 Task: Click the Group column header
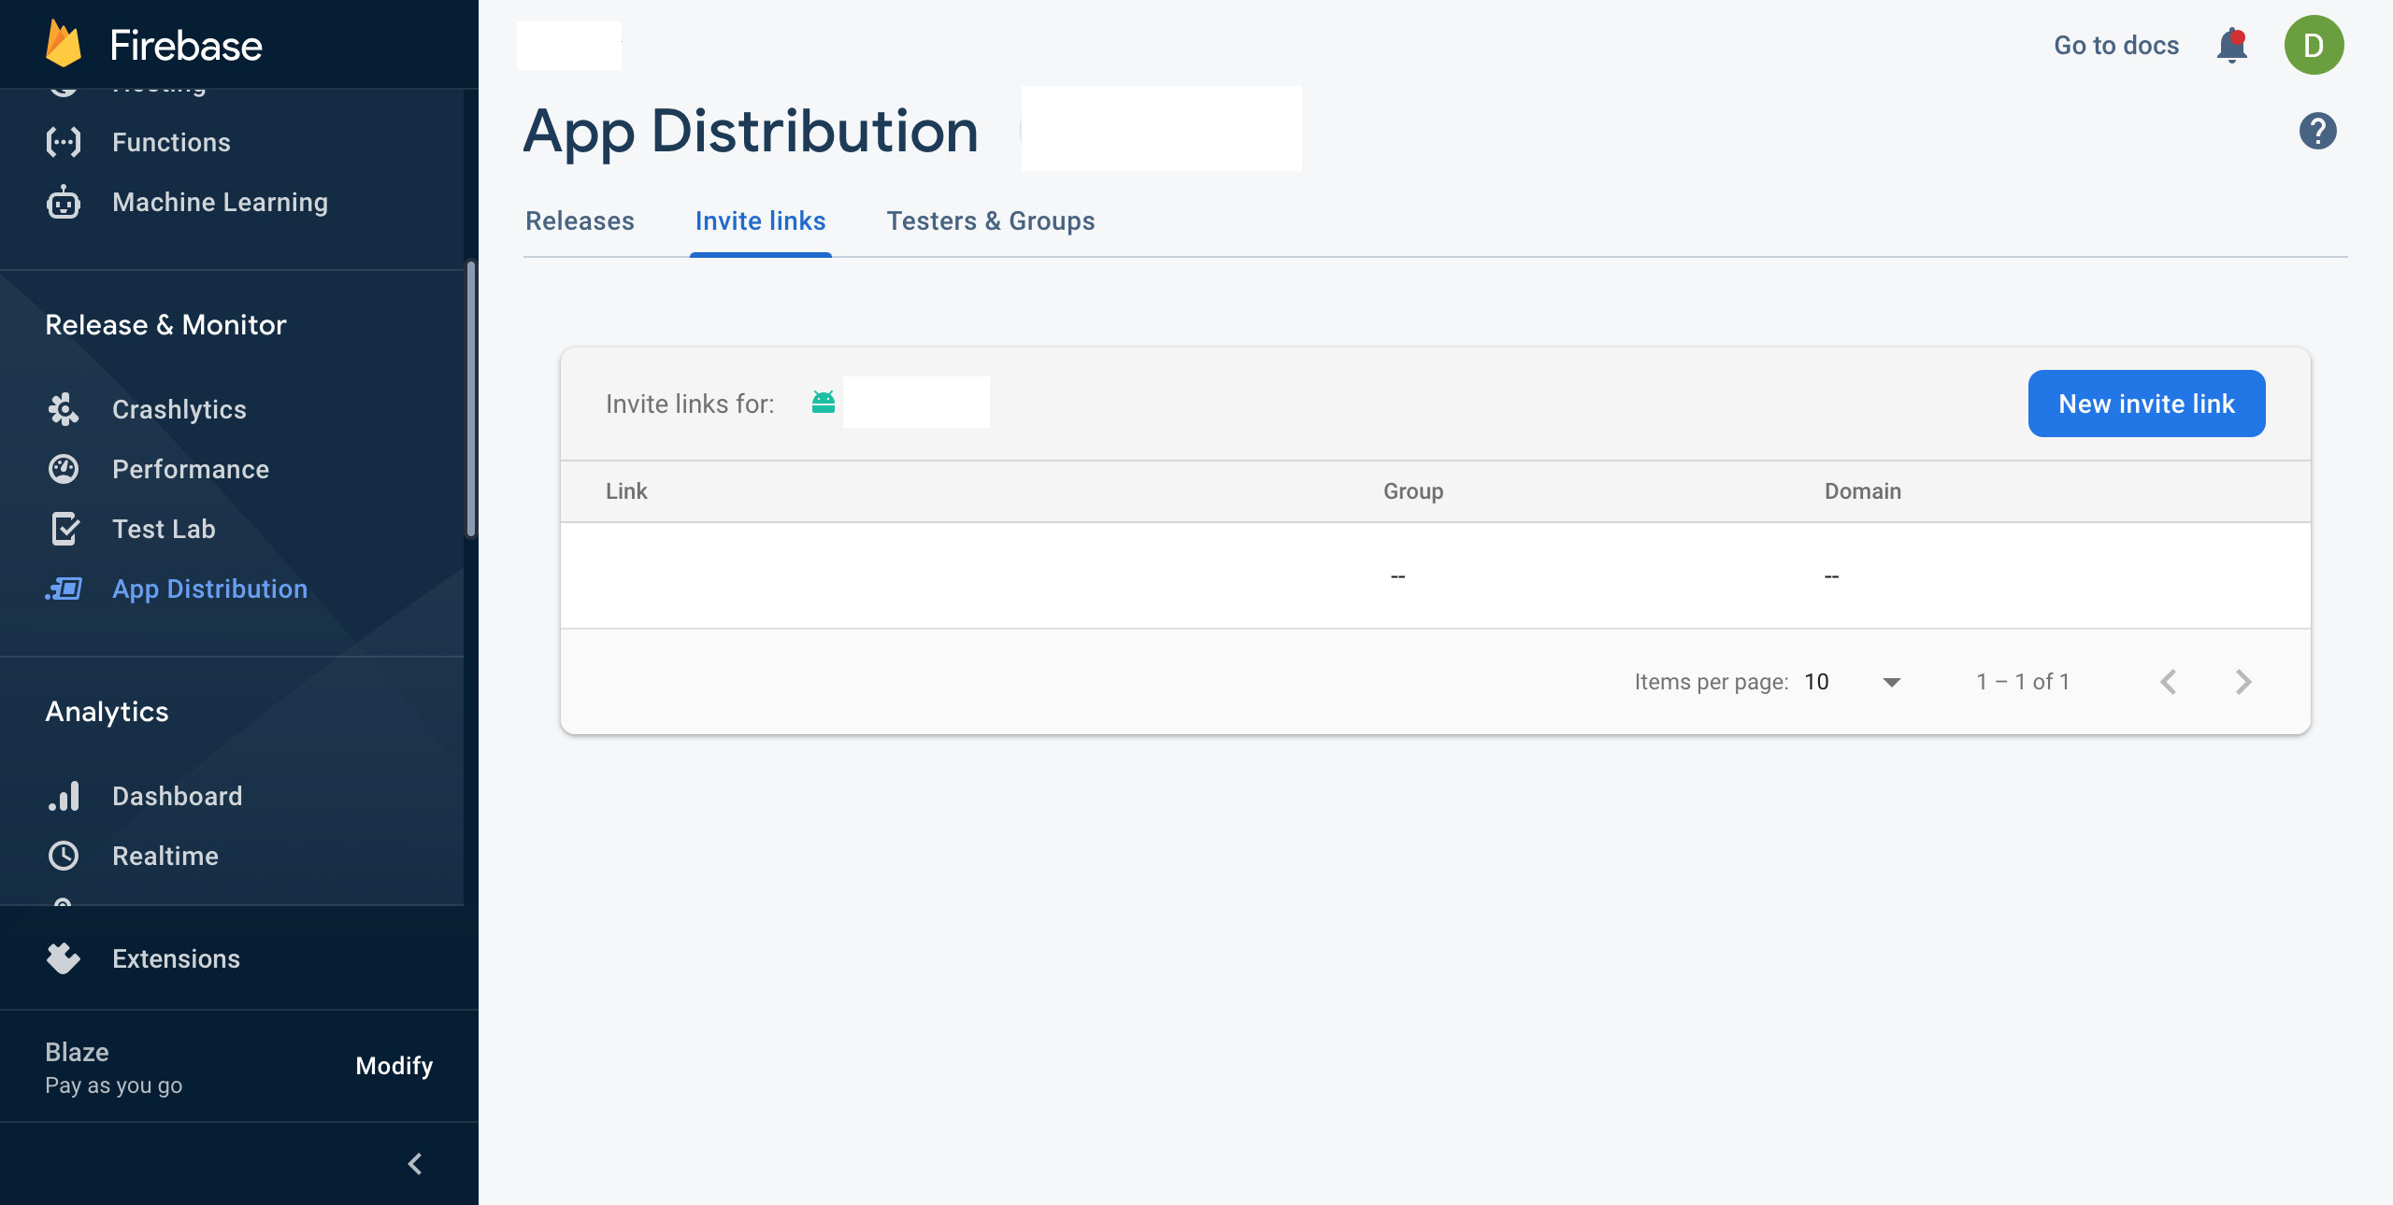[1413, 491]
